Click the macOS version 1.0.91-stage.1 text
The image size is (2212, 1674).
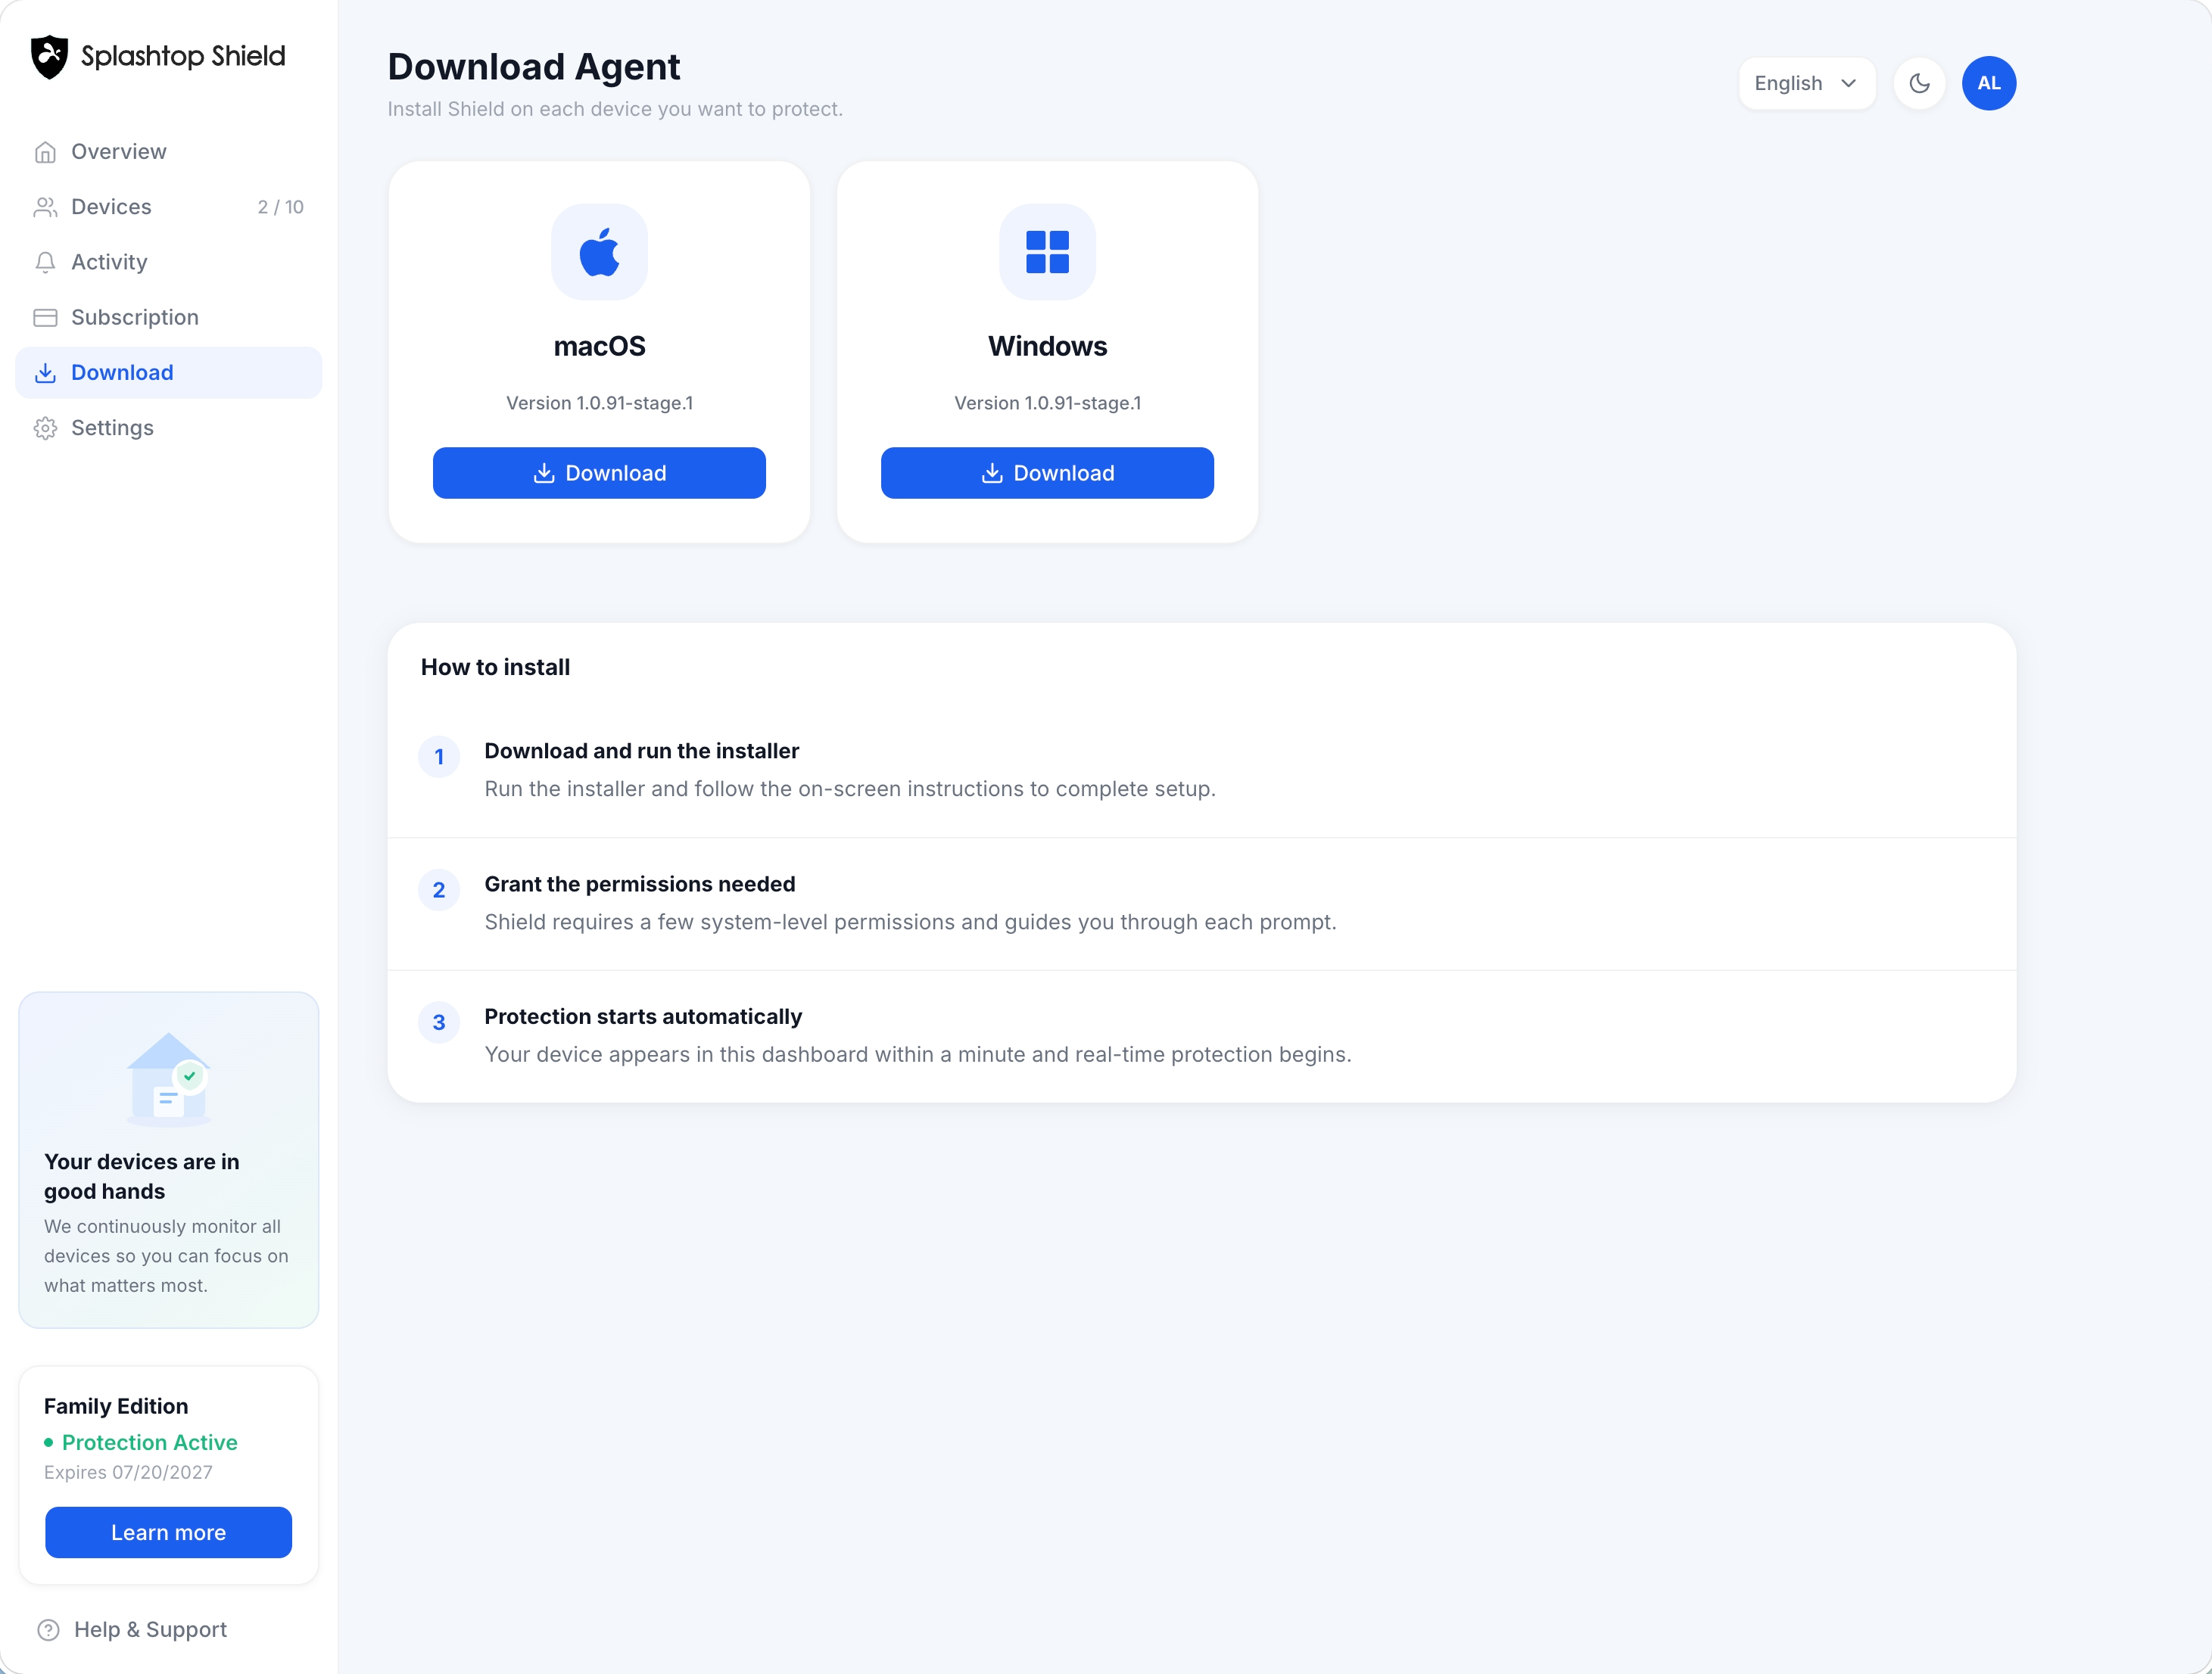(600, 403)
